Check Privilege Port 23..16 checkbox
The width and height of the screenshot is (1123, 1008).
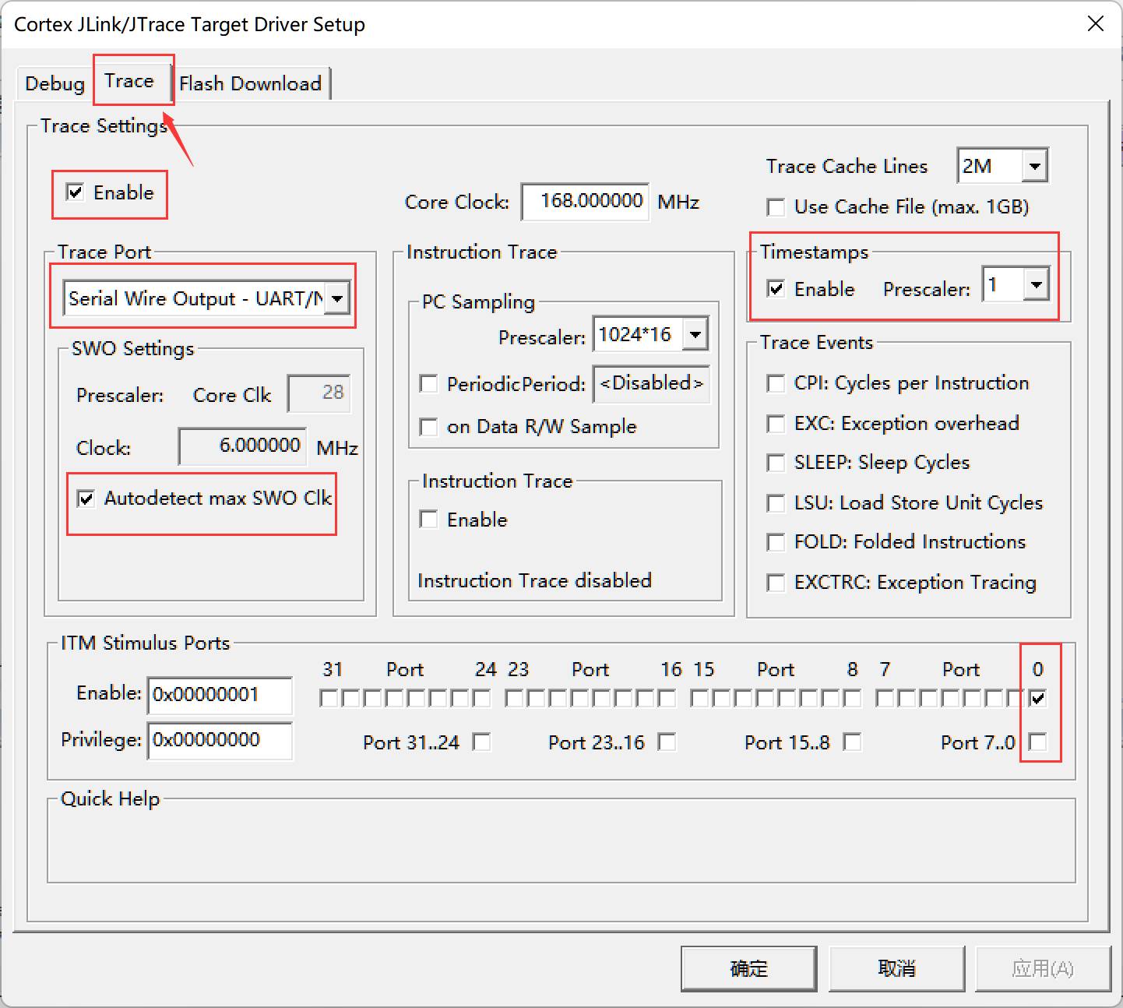tap(667, 742)
